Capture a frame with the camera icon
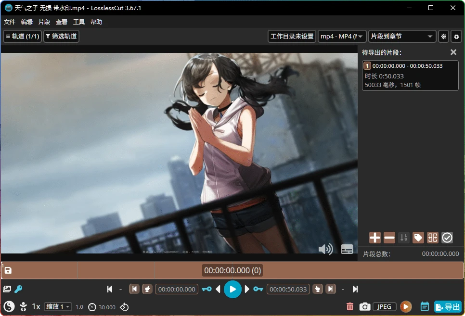Image resolution: width=465 pixels, height=316 pixels. [364, 306]
